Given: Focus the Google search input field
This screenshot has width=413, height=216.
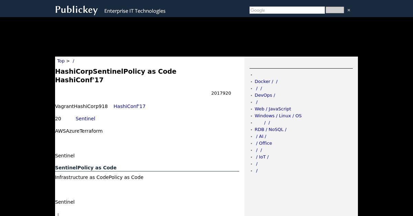Looking at the screenshot, I should coord(287,10).
